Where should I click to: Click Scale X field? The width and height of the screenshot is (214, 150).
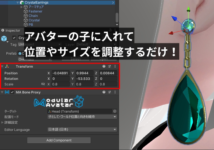point(61,84)
